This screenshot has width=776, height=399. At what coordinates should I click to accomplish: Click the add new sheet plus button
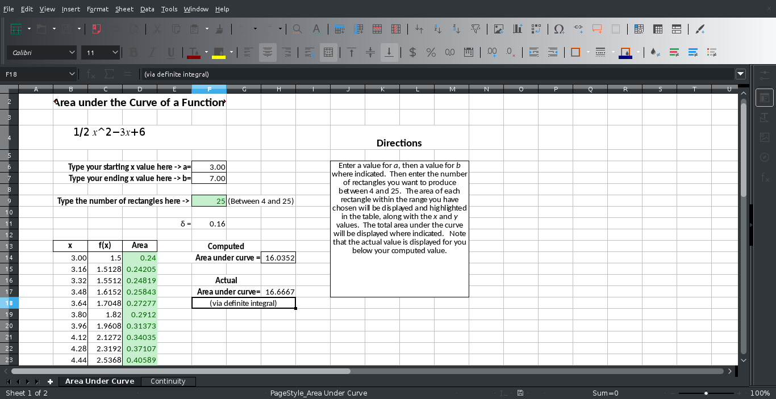(x=50, y=381)
